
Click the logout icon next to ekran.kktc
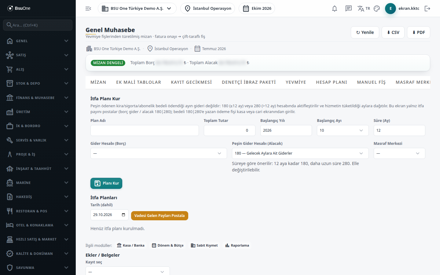[x=427, y=9]
